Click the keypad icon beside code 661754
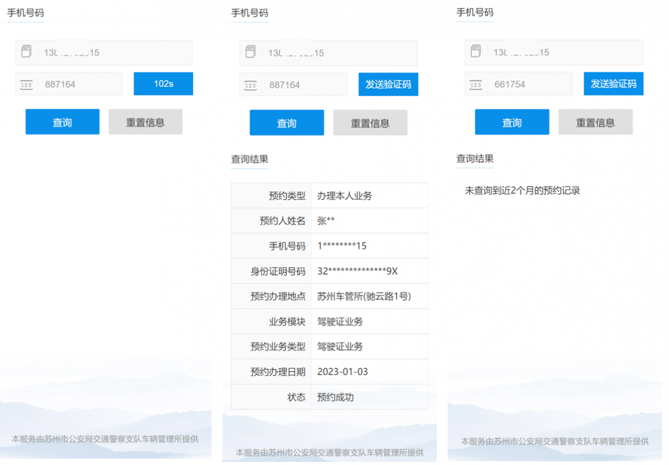Viewport: 669px width, 465px height. tap(475, 84)
